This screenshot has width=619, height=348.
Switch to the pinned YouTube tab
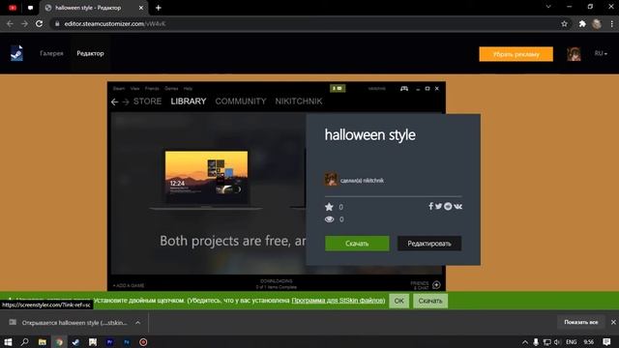[13, 8]
